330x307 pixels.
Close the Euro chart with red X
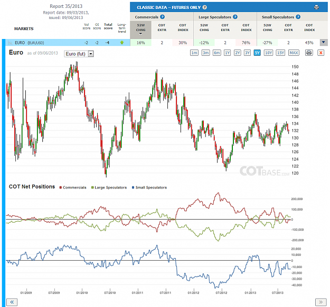click(x=320, y=53)
